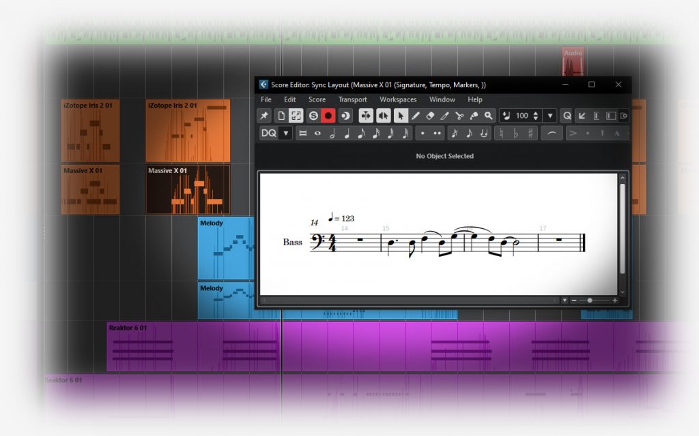
Task: Click the Transport menu item
Action: pyautogui.click(x=352, y=99)
